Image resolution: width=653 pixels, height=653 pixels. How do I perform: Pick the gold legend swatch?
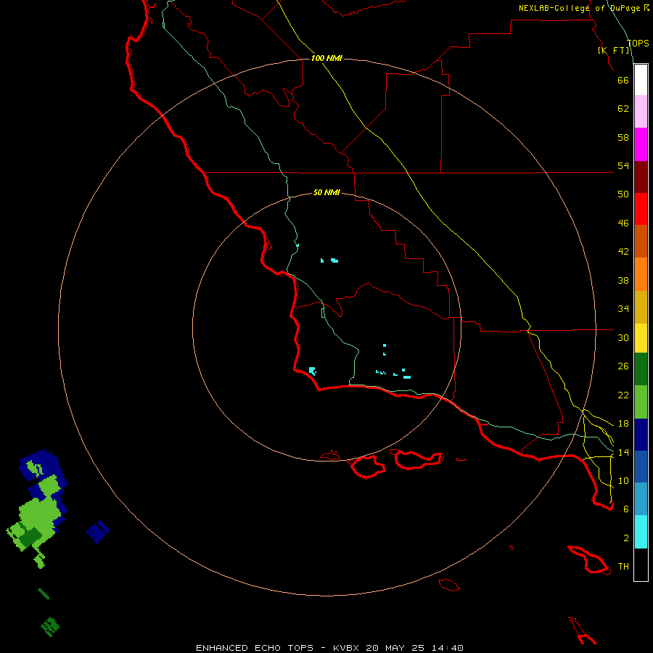[641, 307]
